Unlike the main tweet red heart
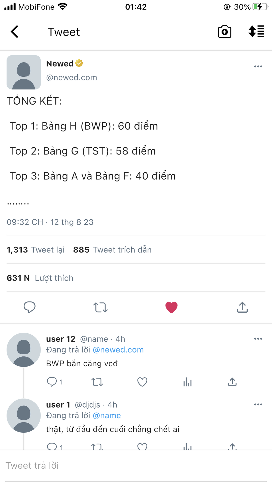The height and width of the screenshot is (484, 272). coord(172,307)
